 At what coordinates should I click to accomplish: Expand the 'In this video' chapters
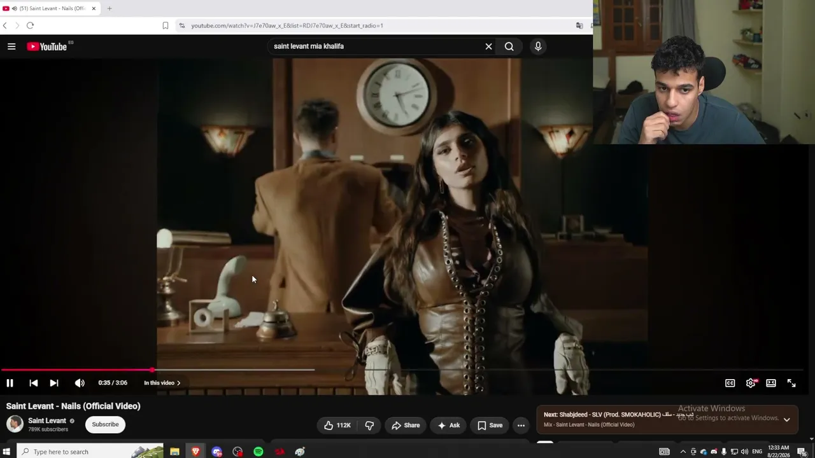162,383
